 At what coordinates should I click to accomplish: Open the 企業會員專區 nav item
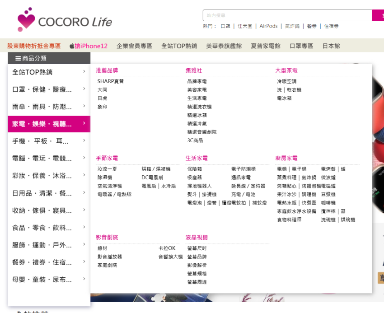click(x=134, y=46)
